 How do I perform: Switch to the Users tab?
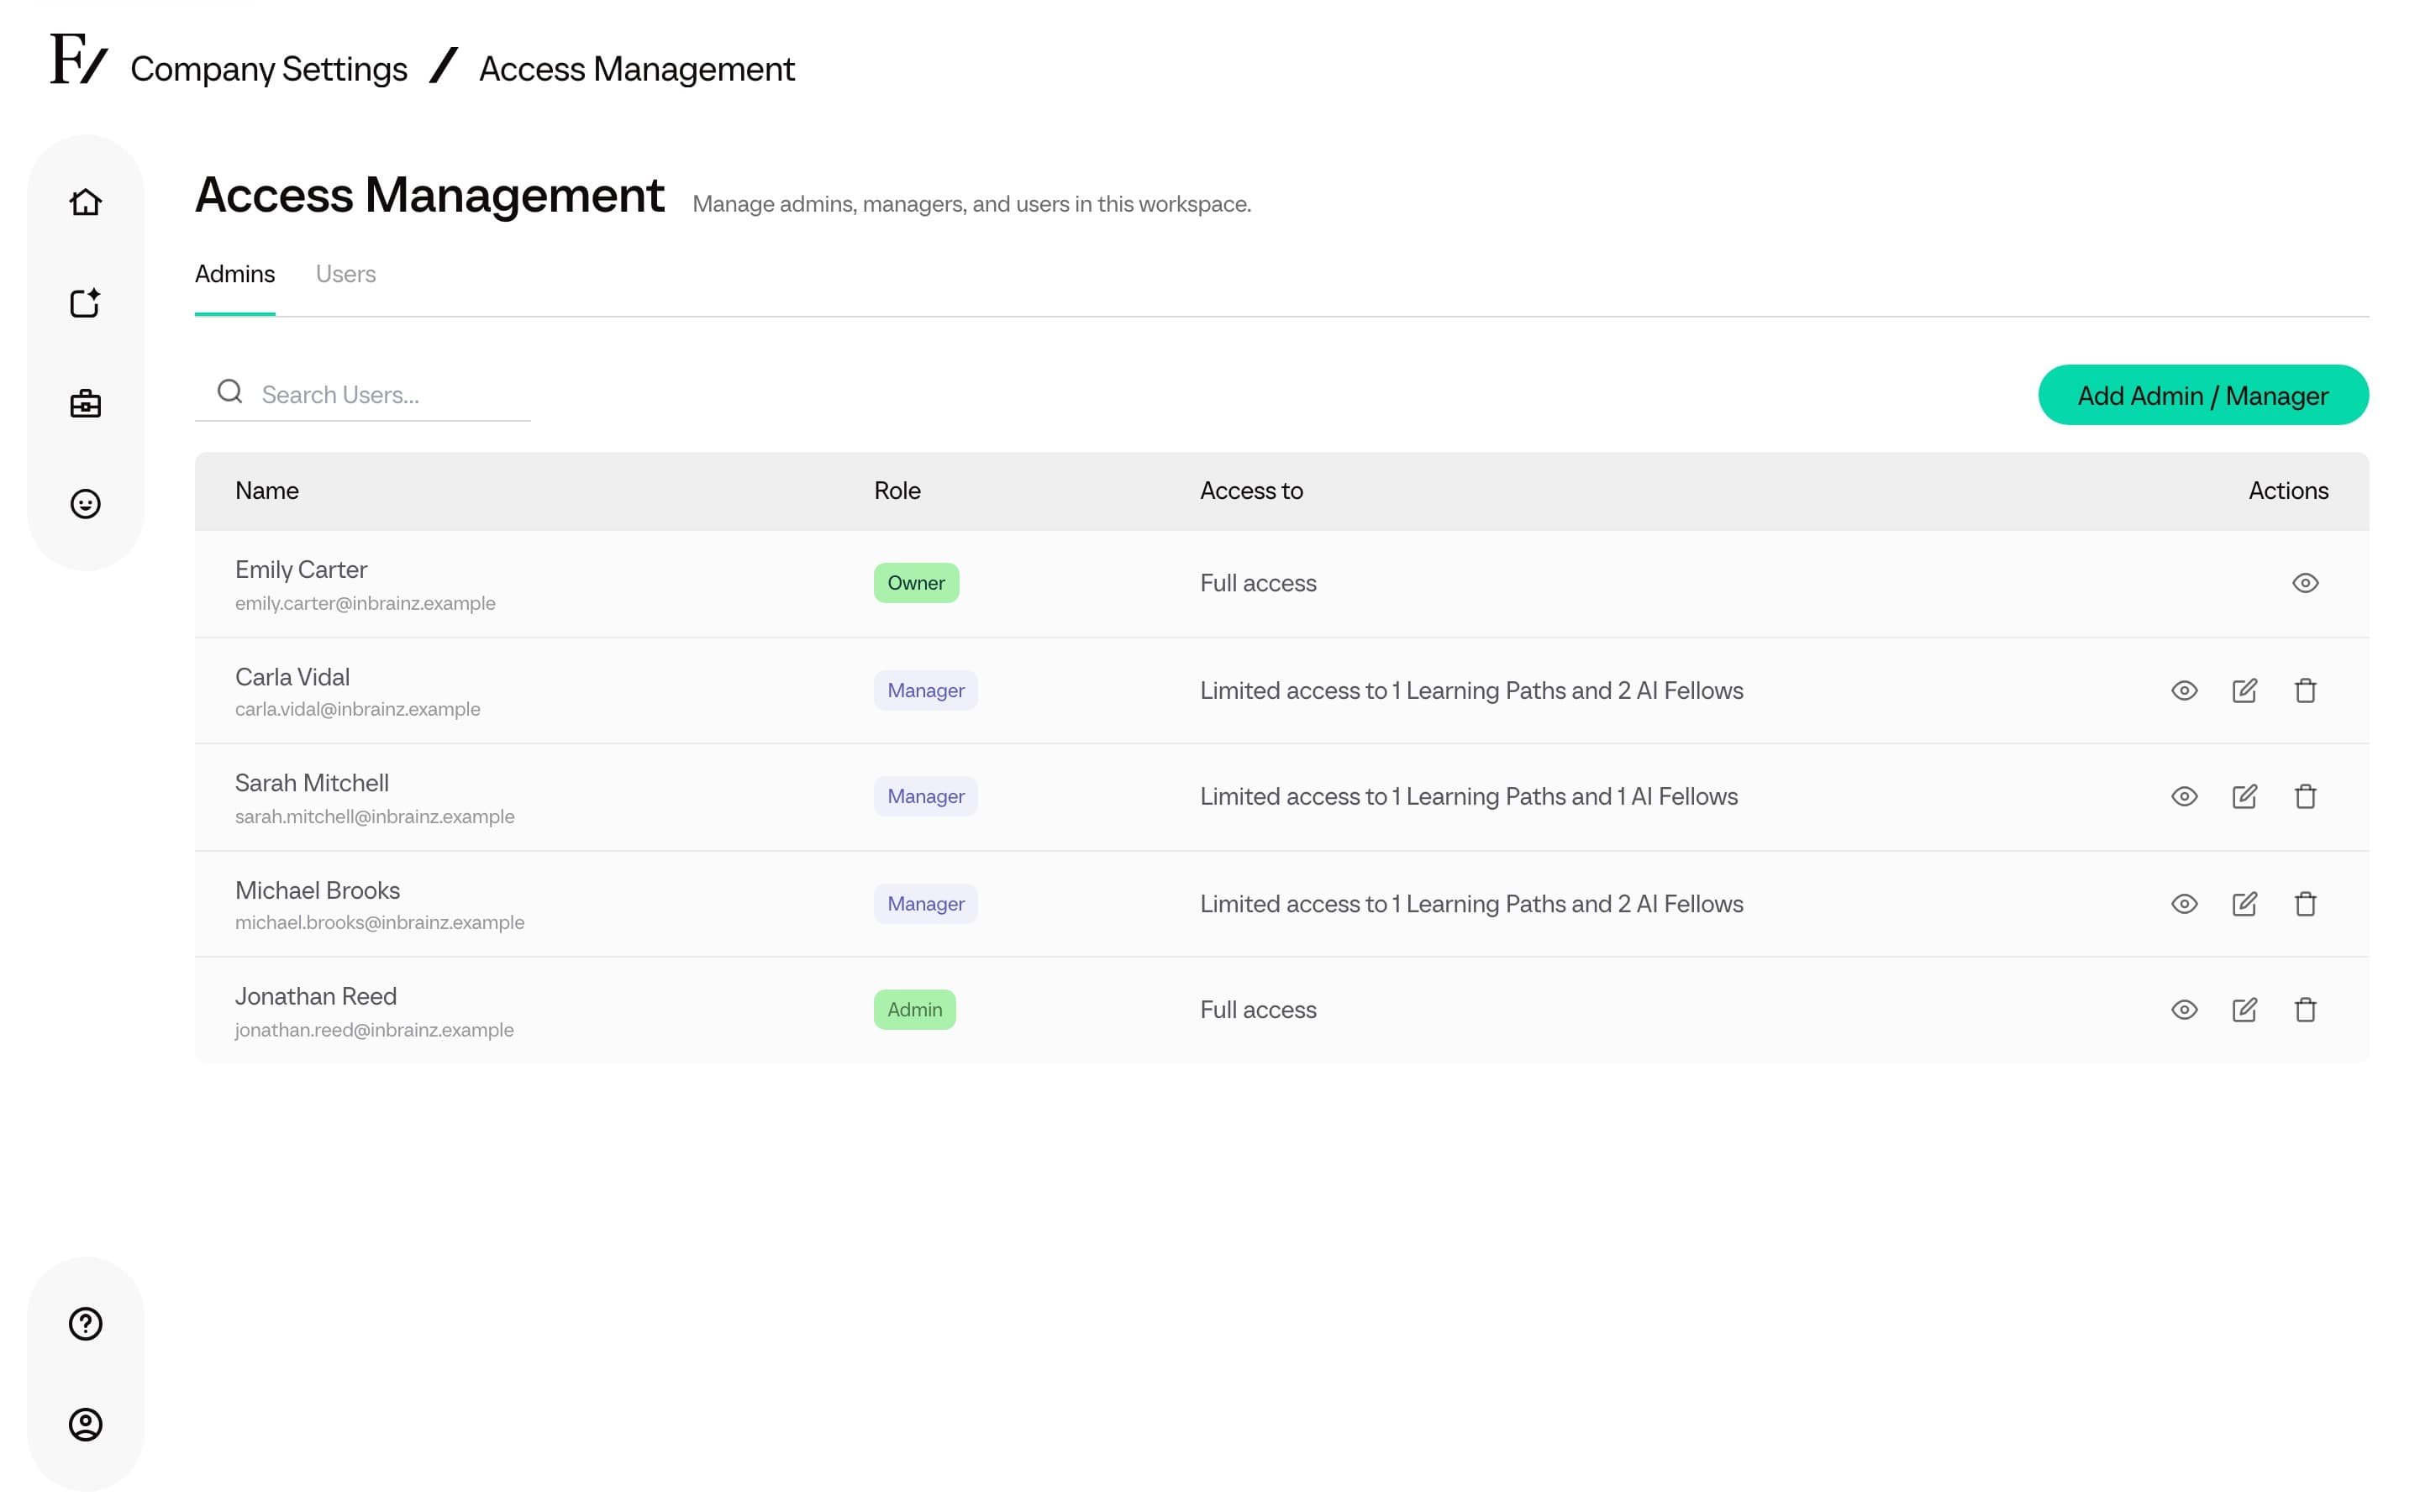[346, 274]
